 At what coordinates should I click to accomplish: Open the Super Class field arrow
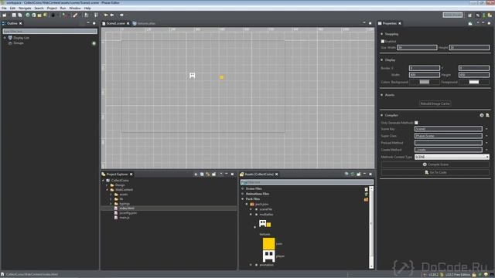click(x=486, y=136)
